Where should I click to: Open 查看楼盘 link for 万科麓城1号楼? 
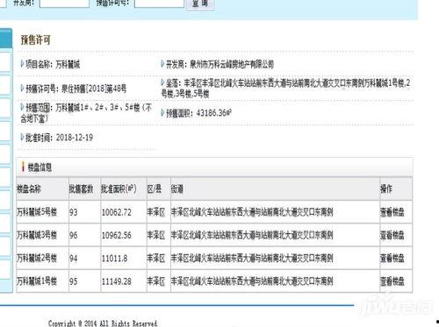pyautogui.click(x=392, y=281)
